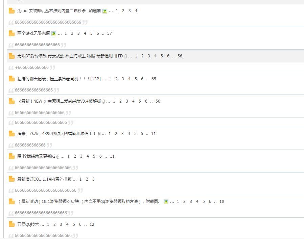
Task: Click quoted 666 reply under 淘米、7k7k thread
Action: coord(30,145)
